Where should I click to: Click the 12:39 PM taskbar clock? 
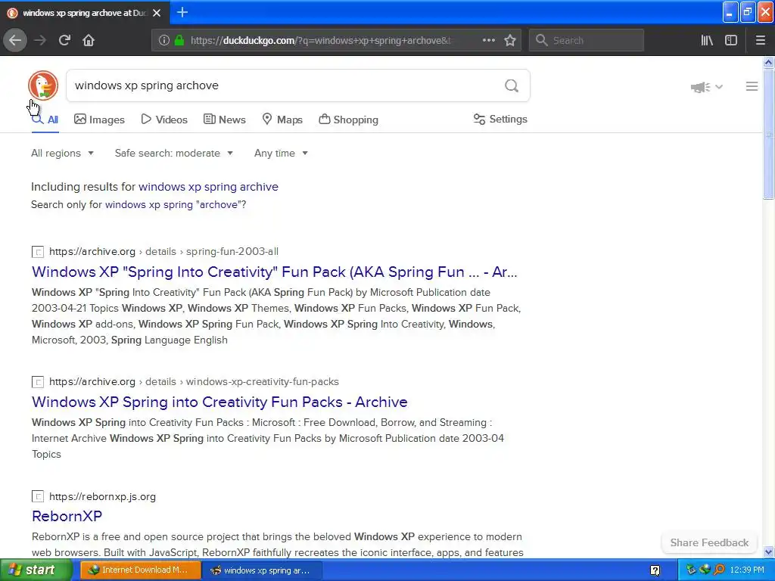(x=747, y=570)
